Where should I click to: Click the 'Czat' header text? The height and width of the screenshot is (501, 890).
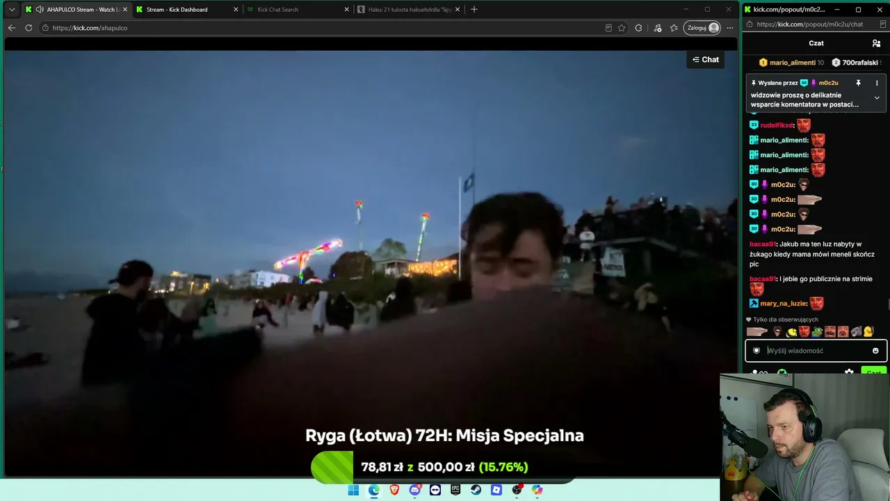[x=816, y=43]
